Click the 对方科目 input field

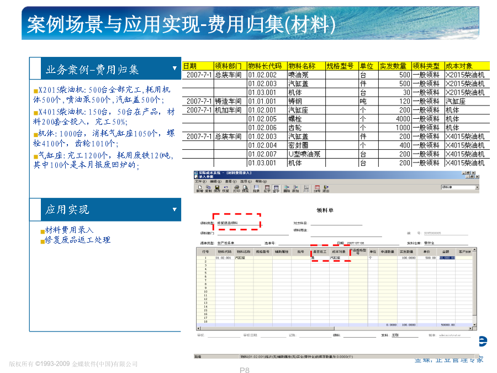[x=336, y=223]
